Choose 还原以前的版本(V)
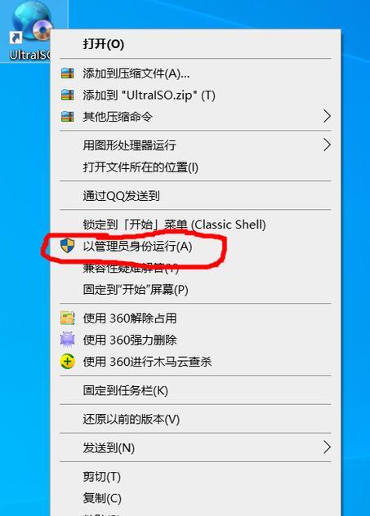 [195, 420]
